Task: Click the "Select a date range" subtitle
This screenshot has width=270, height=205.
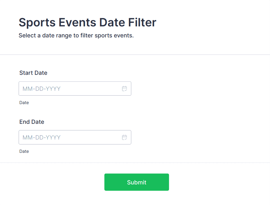Action: pyautogui.click(x=76, y=36)
